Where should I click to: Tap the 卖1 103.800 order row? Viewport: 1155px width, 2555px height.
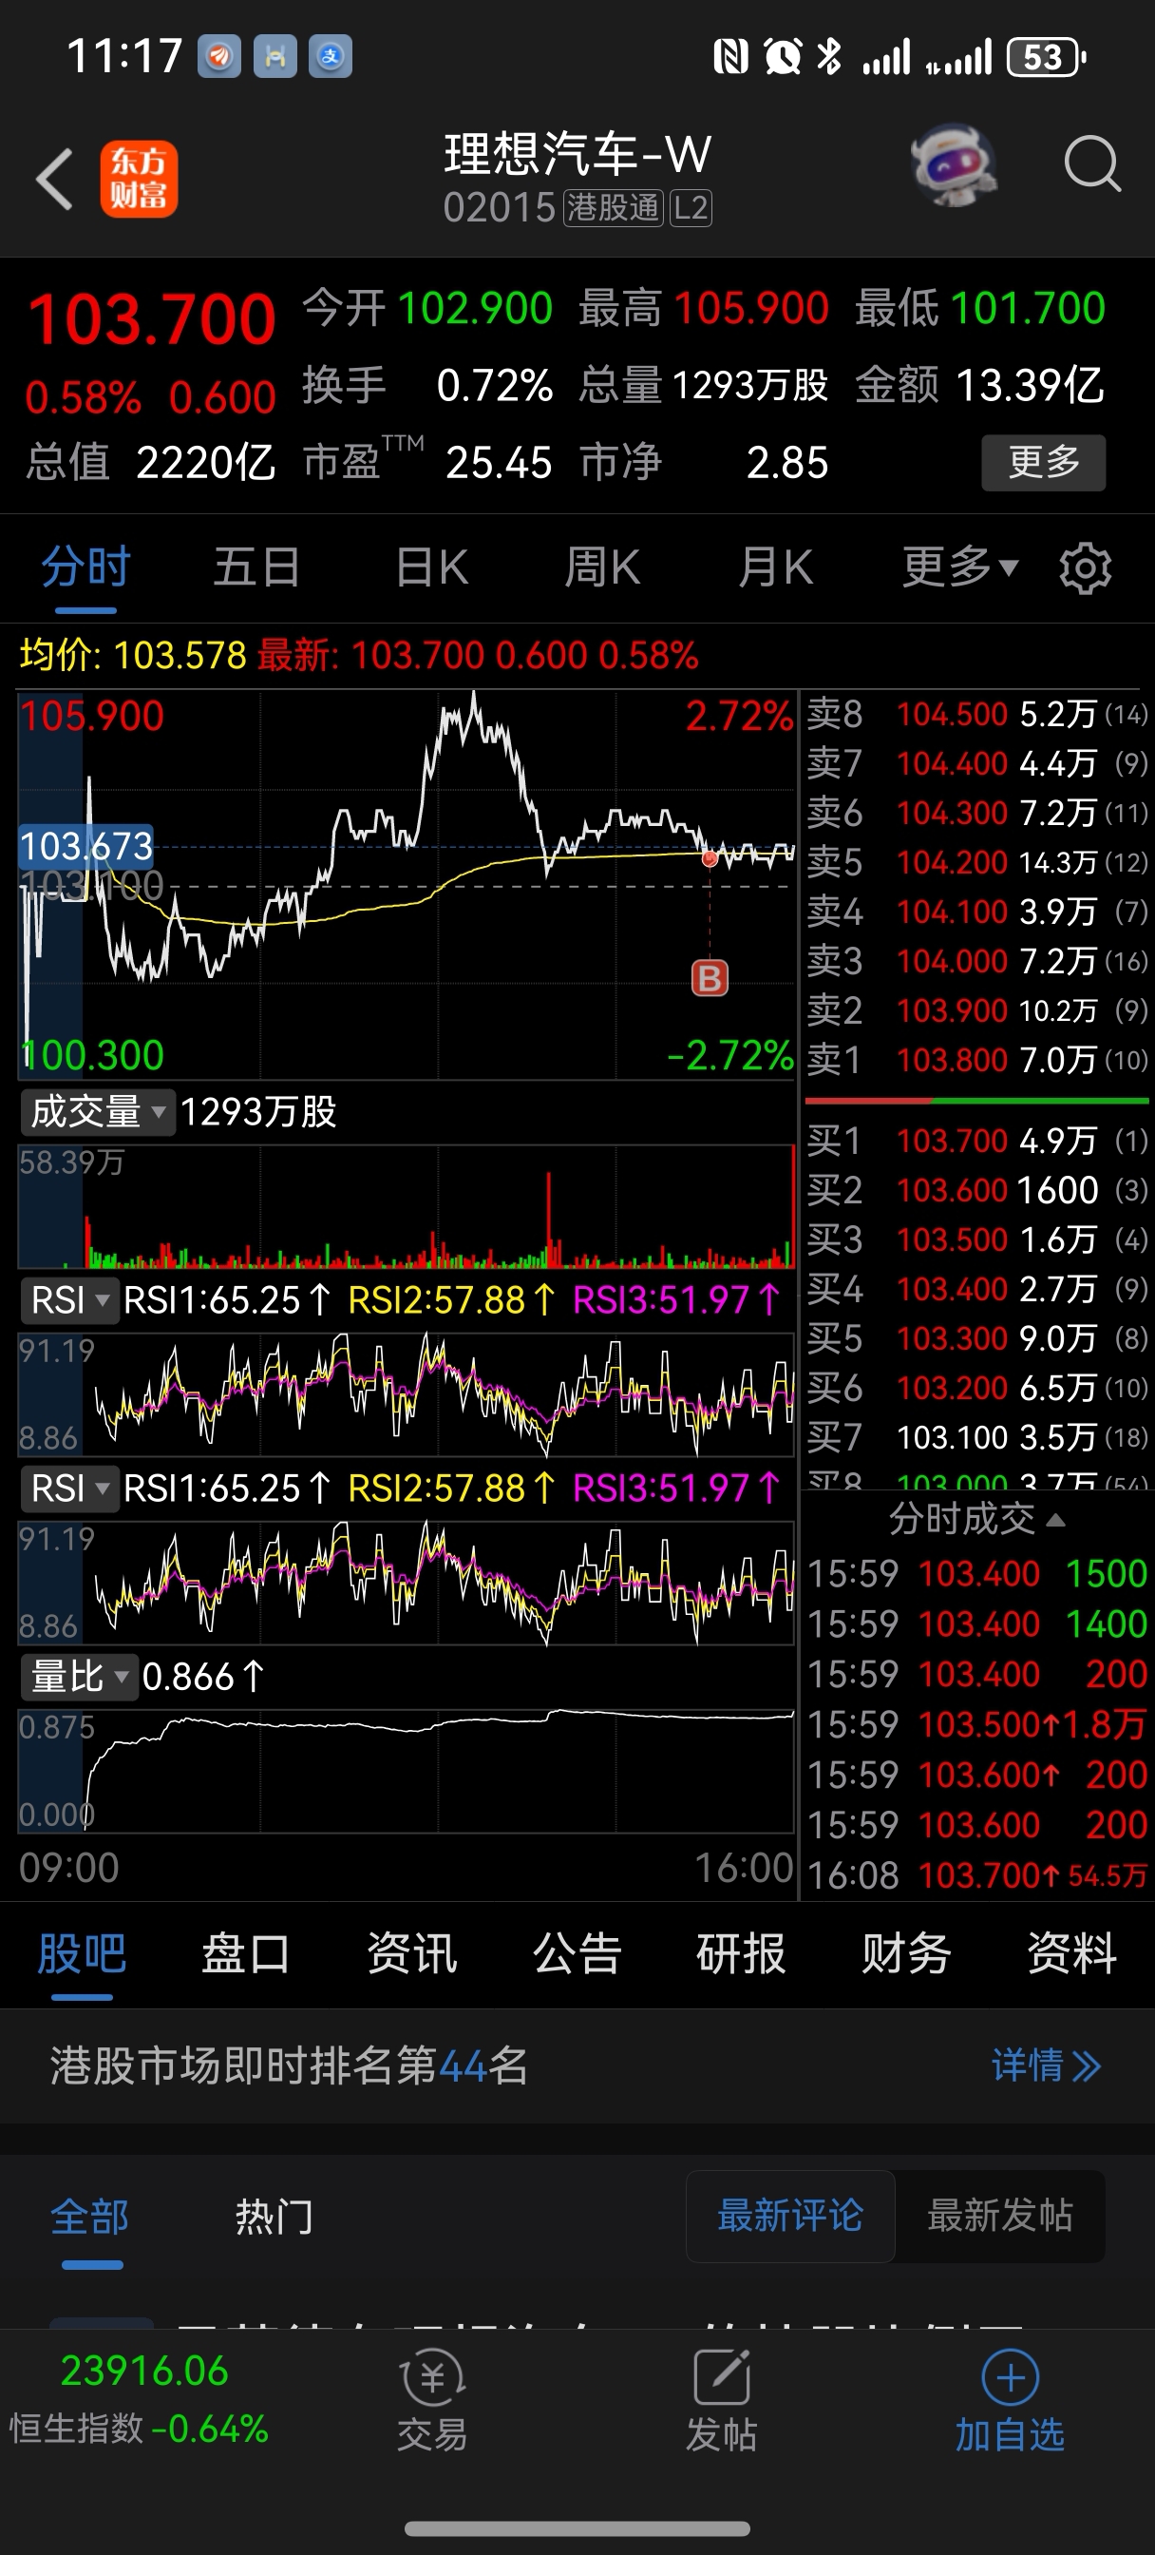pos(976,1059)
